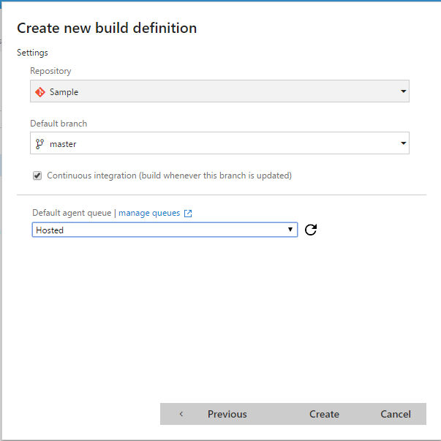
Task: Go back with the Previous button
Action: pyautogui.click(x=227, y=414)
